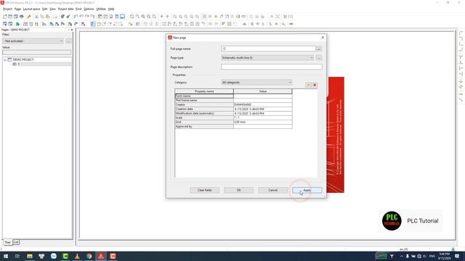
Task: Click the Full page name input field
Action: pyautogui.click(x=268, y=49)
